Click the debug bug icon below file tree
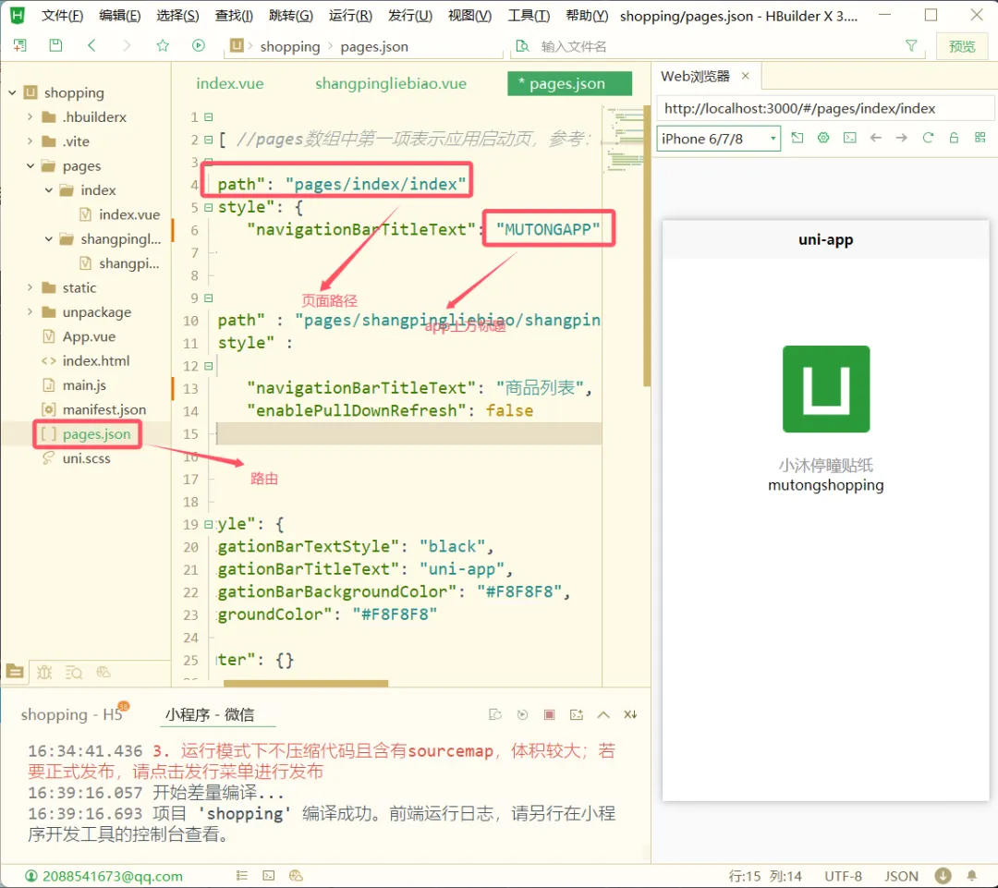 click(44, 672)
